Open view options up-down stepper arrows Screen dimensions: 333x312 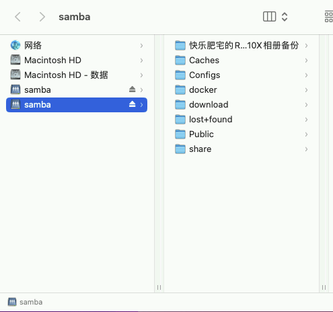click(285, 17)
